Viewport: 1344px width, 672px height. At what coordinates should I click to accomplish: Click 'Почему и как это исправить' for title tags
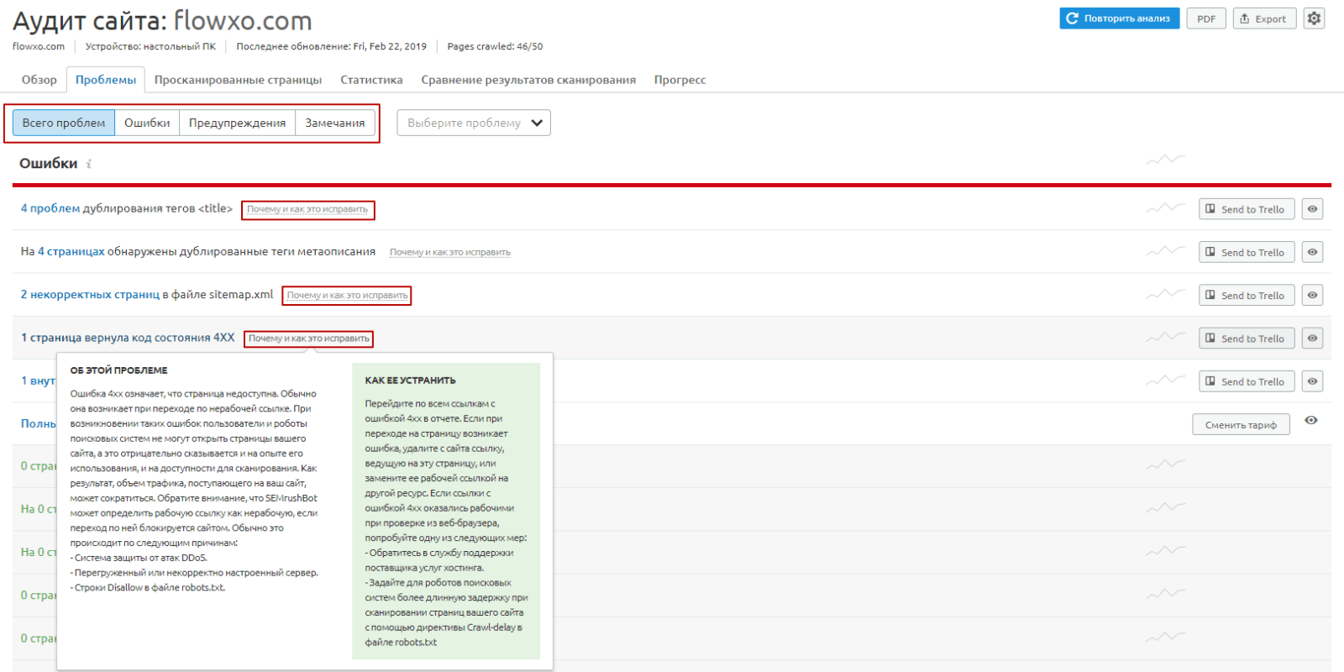(307, 209)
